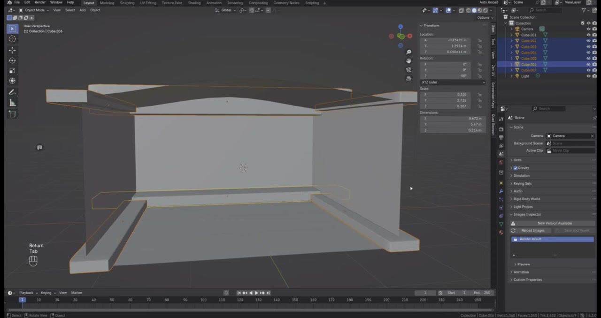
Task: Select Render Result in images list
Action: click(x=552, y=239)
